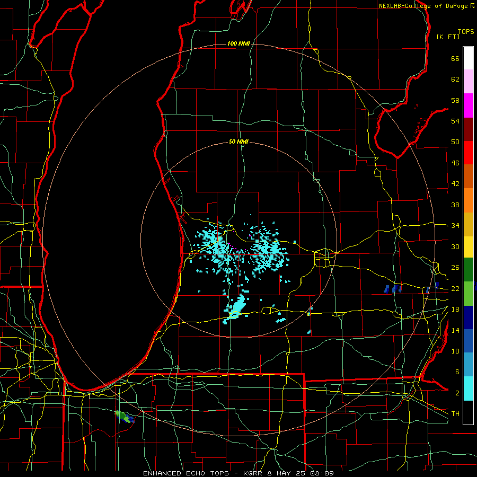
Task: Click the elongated cyan echo south of the radar
Action: [235, 308]
